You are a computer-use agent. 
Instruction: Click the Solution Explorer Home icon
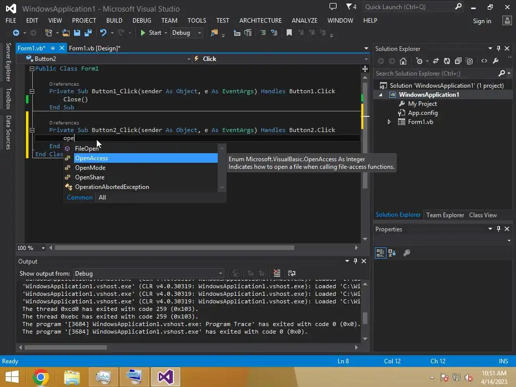pos(403,61)
